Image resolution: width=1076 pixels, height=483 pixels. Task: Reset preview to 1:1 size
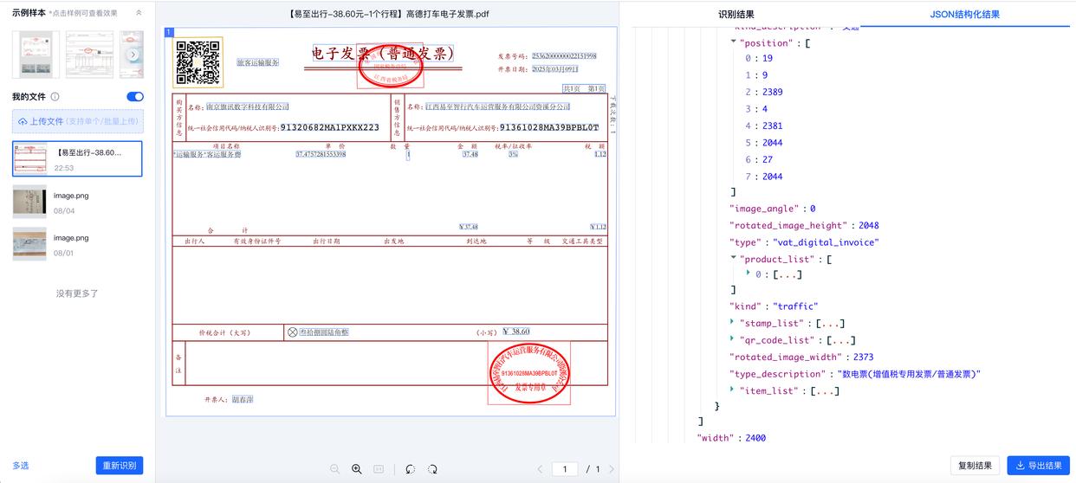click(379, 469)
